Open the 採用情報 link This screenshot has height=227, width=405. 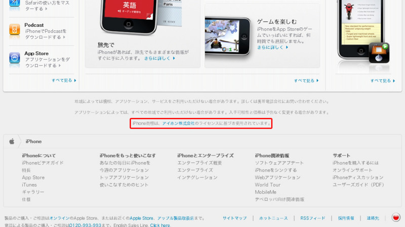pos(346,218)
